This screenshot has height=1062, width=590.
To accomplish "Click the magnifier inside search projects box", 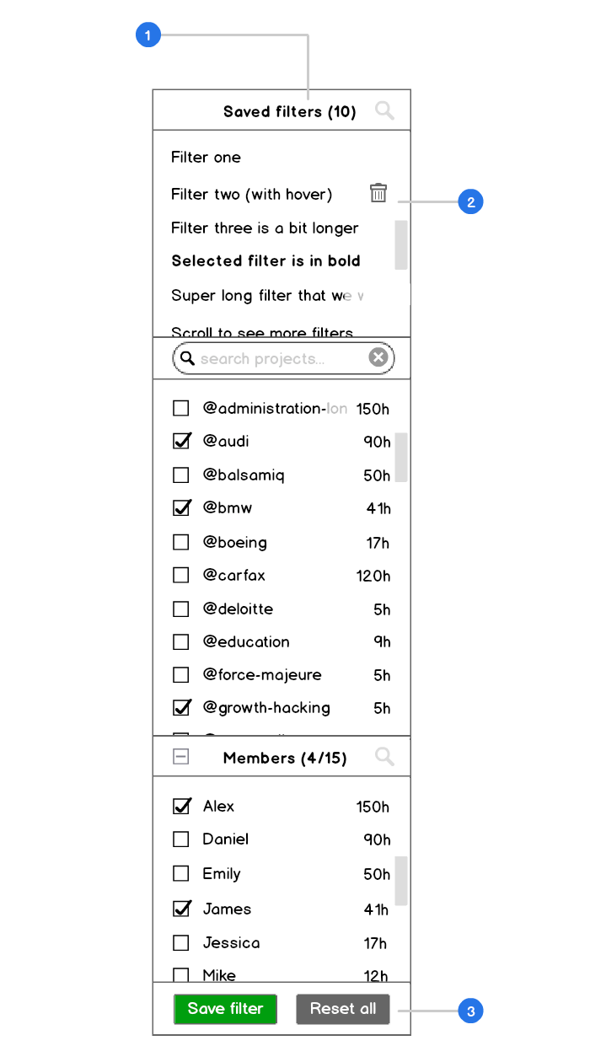I will point(188,358).
